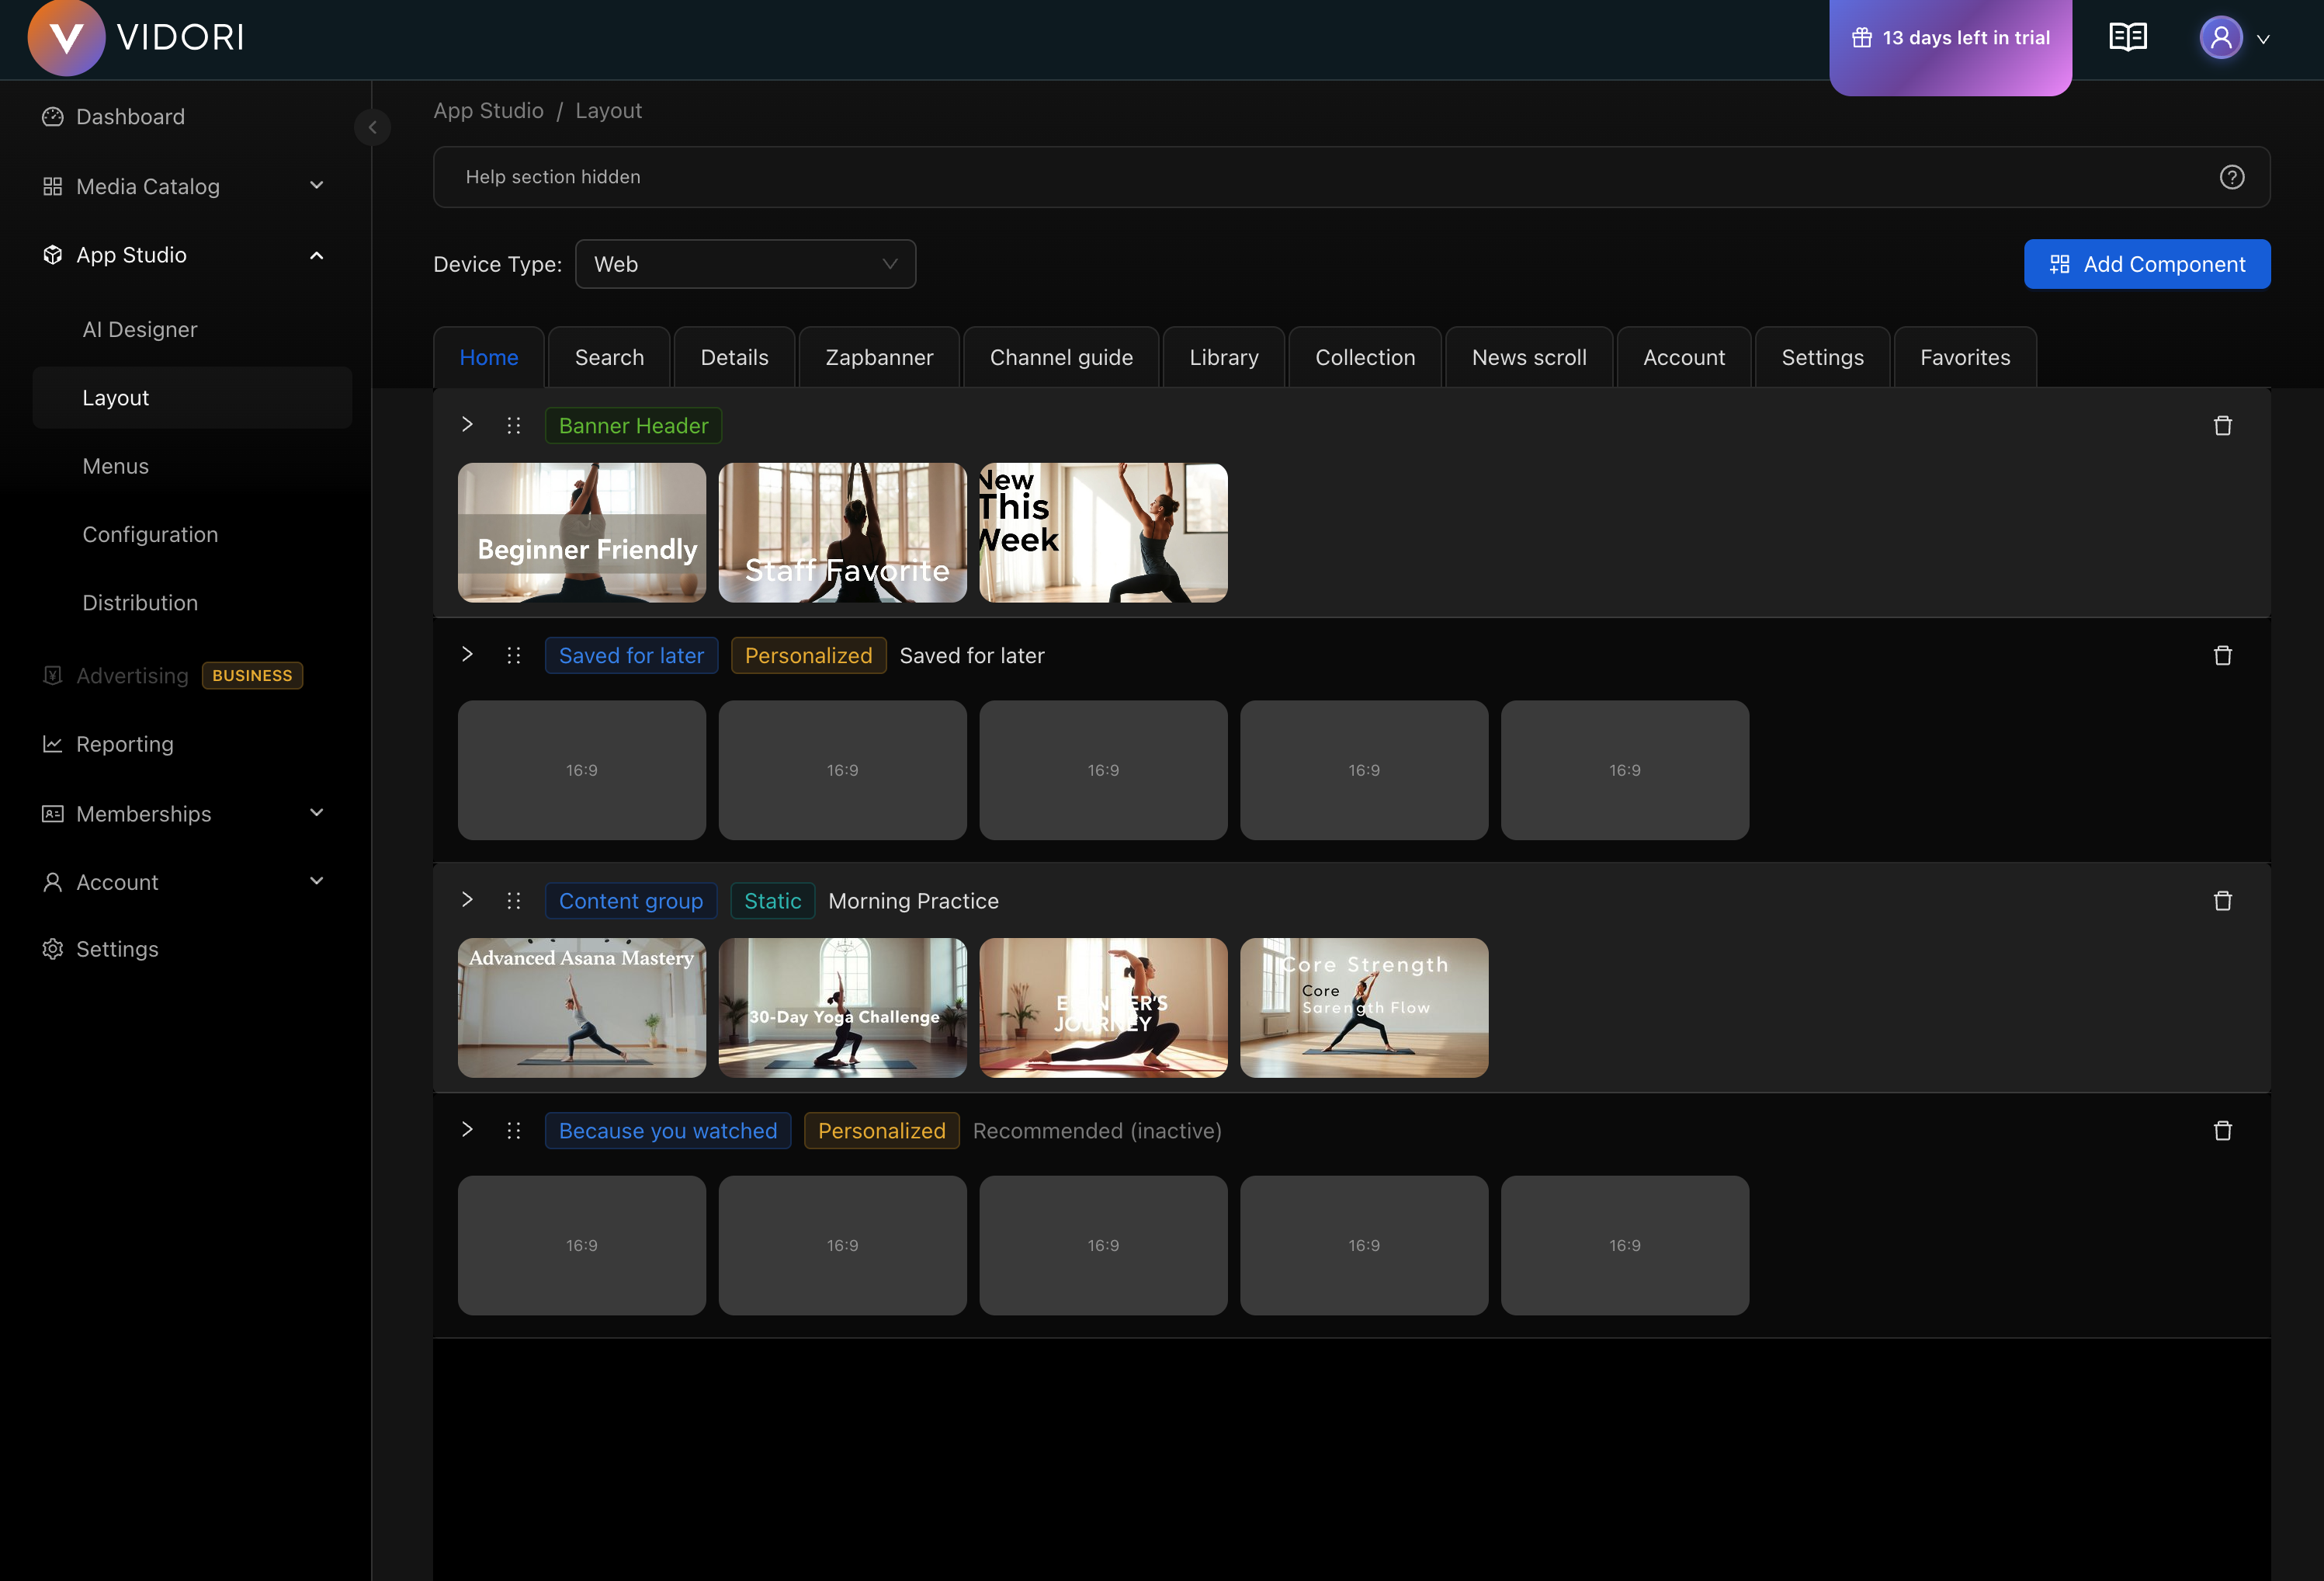Open the Device Type dropdown
This screenshot has width=2324, height=1581.
click(745, 264)
